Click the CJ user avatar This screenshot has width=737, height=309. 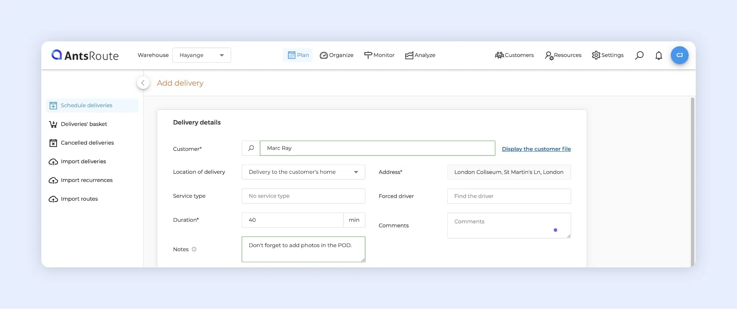click(680, 55)
